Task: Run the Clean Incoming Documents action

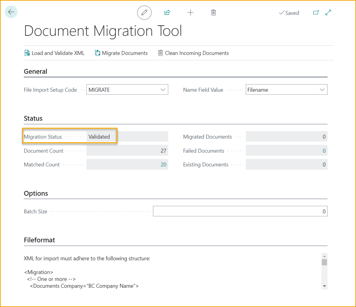Action: tap(193, 53)
